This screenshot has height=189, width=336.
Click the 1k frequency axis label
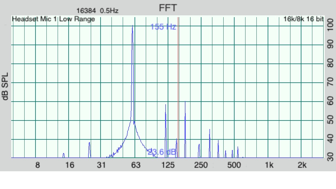[269, 165]
